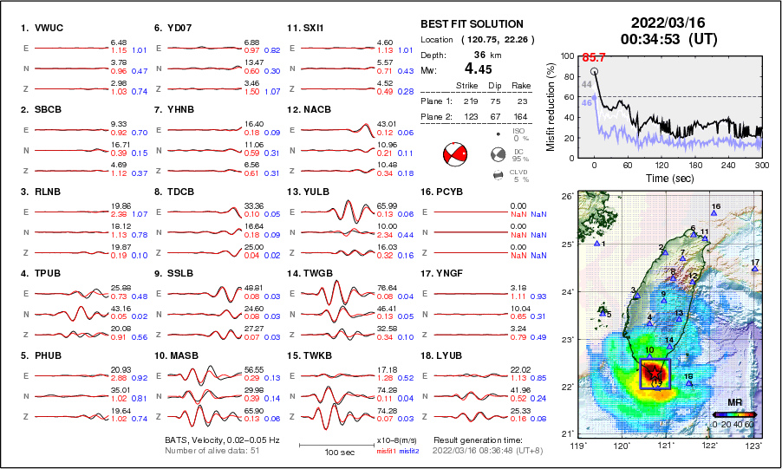Click the gray DC component beachball

click(x=498, y=156)
